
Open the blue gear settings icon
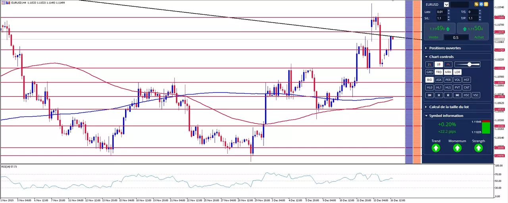(x=481, y=4)
